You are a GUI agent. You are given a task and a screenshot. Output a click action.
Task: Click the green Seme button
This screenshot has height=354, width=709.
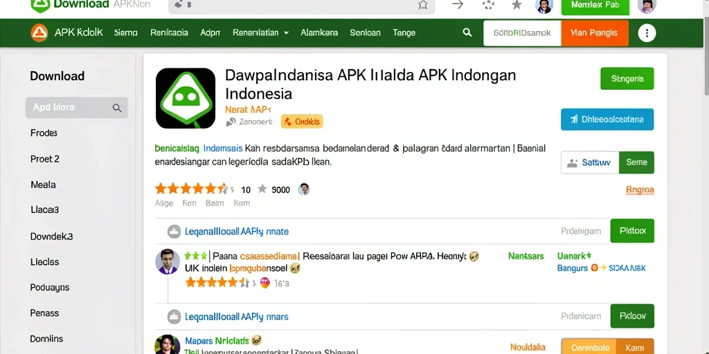[637, 162]
